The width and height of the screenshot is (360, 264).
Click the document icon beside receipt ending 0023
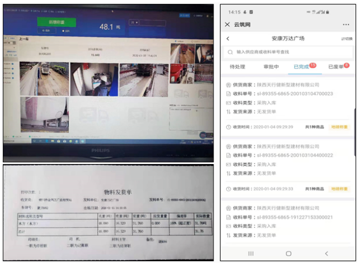tap(228, 93)
